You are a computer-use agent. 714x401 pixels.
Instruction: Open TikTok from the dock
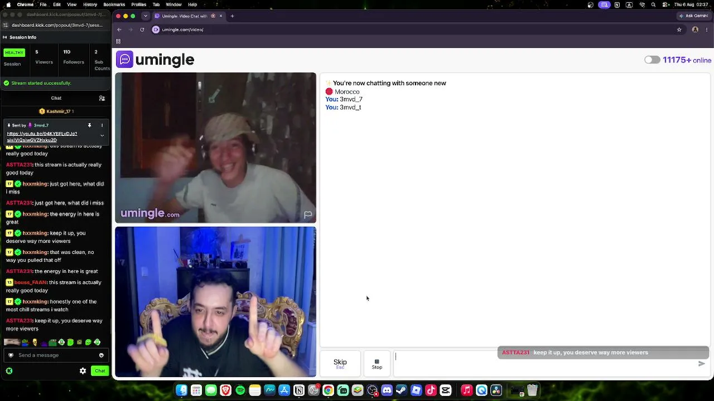click(x=431, y=390)
